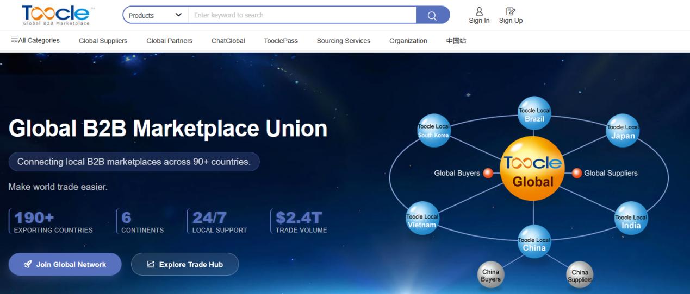The image size is (690, 294).
Task: Click the Global B2B Marketplace Union heading
Action: click(168, 129)
